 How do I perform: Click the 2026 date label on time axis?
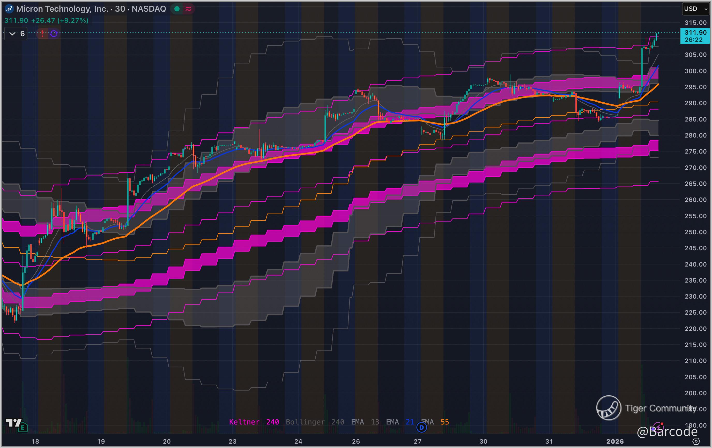pyautogui.click(x=615, y=441)
